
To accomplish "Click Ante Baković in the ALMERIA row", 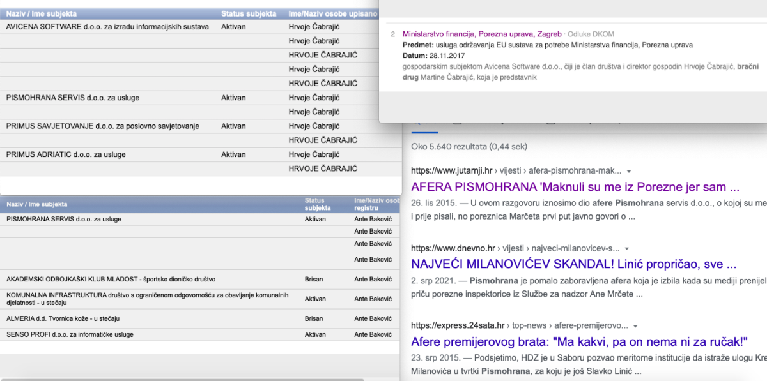I will (x=373, y=318).
